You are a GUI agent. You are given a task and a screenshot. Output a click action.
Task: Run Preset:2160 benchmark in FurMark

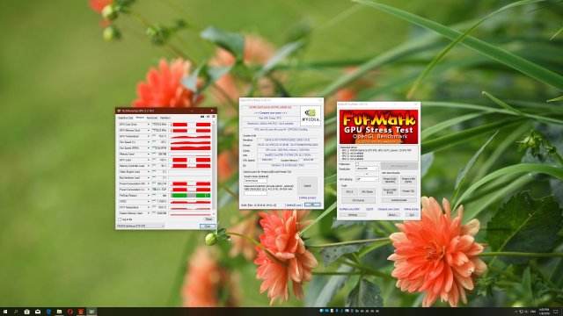pos(390,180)
